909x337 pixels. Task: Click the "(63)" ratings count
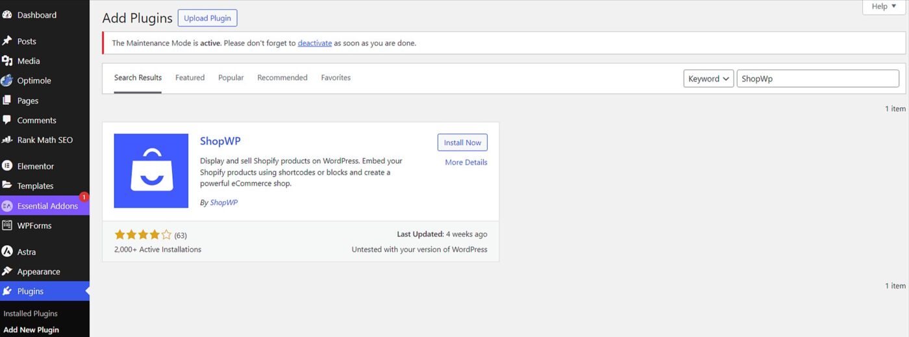tap(181, 236)
